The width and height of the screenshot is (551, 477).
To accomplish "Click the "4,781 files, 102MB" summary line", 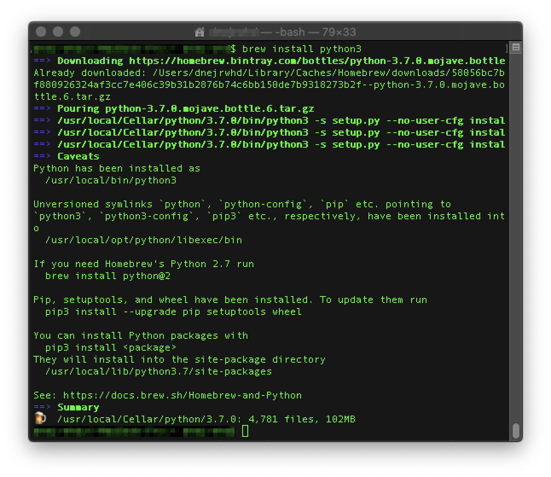I will point(206,419).
